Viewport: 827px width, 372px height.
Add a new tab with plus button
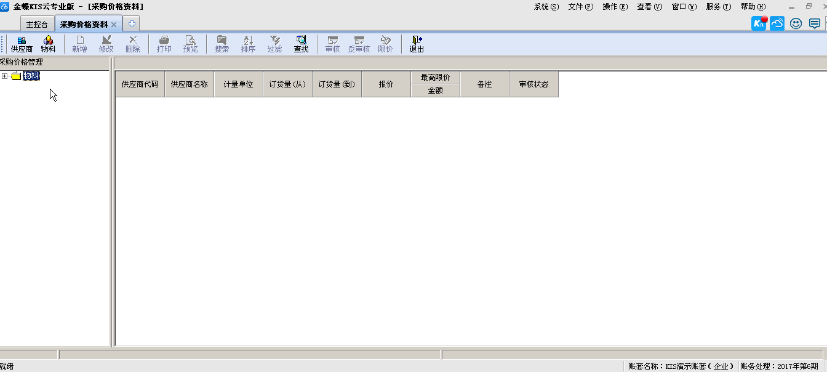click(x=132, y=24)
